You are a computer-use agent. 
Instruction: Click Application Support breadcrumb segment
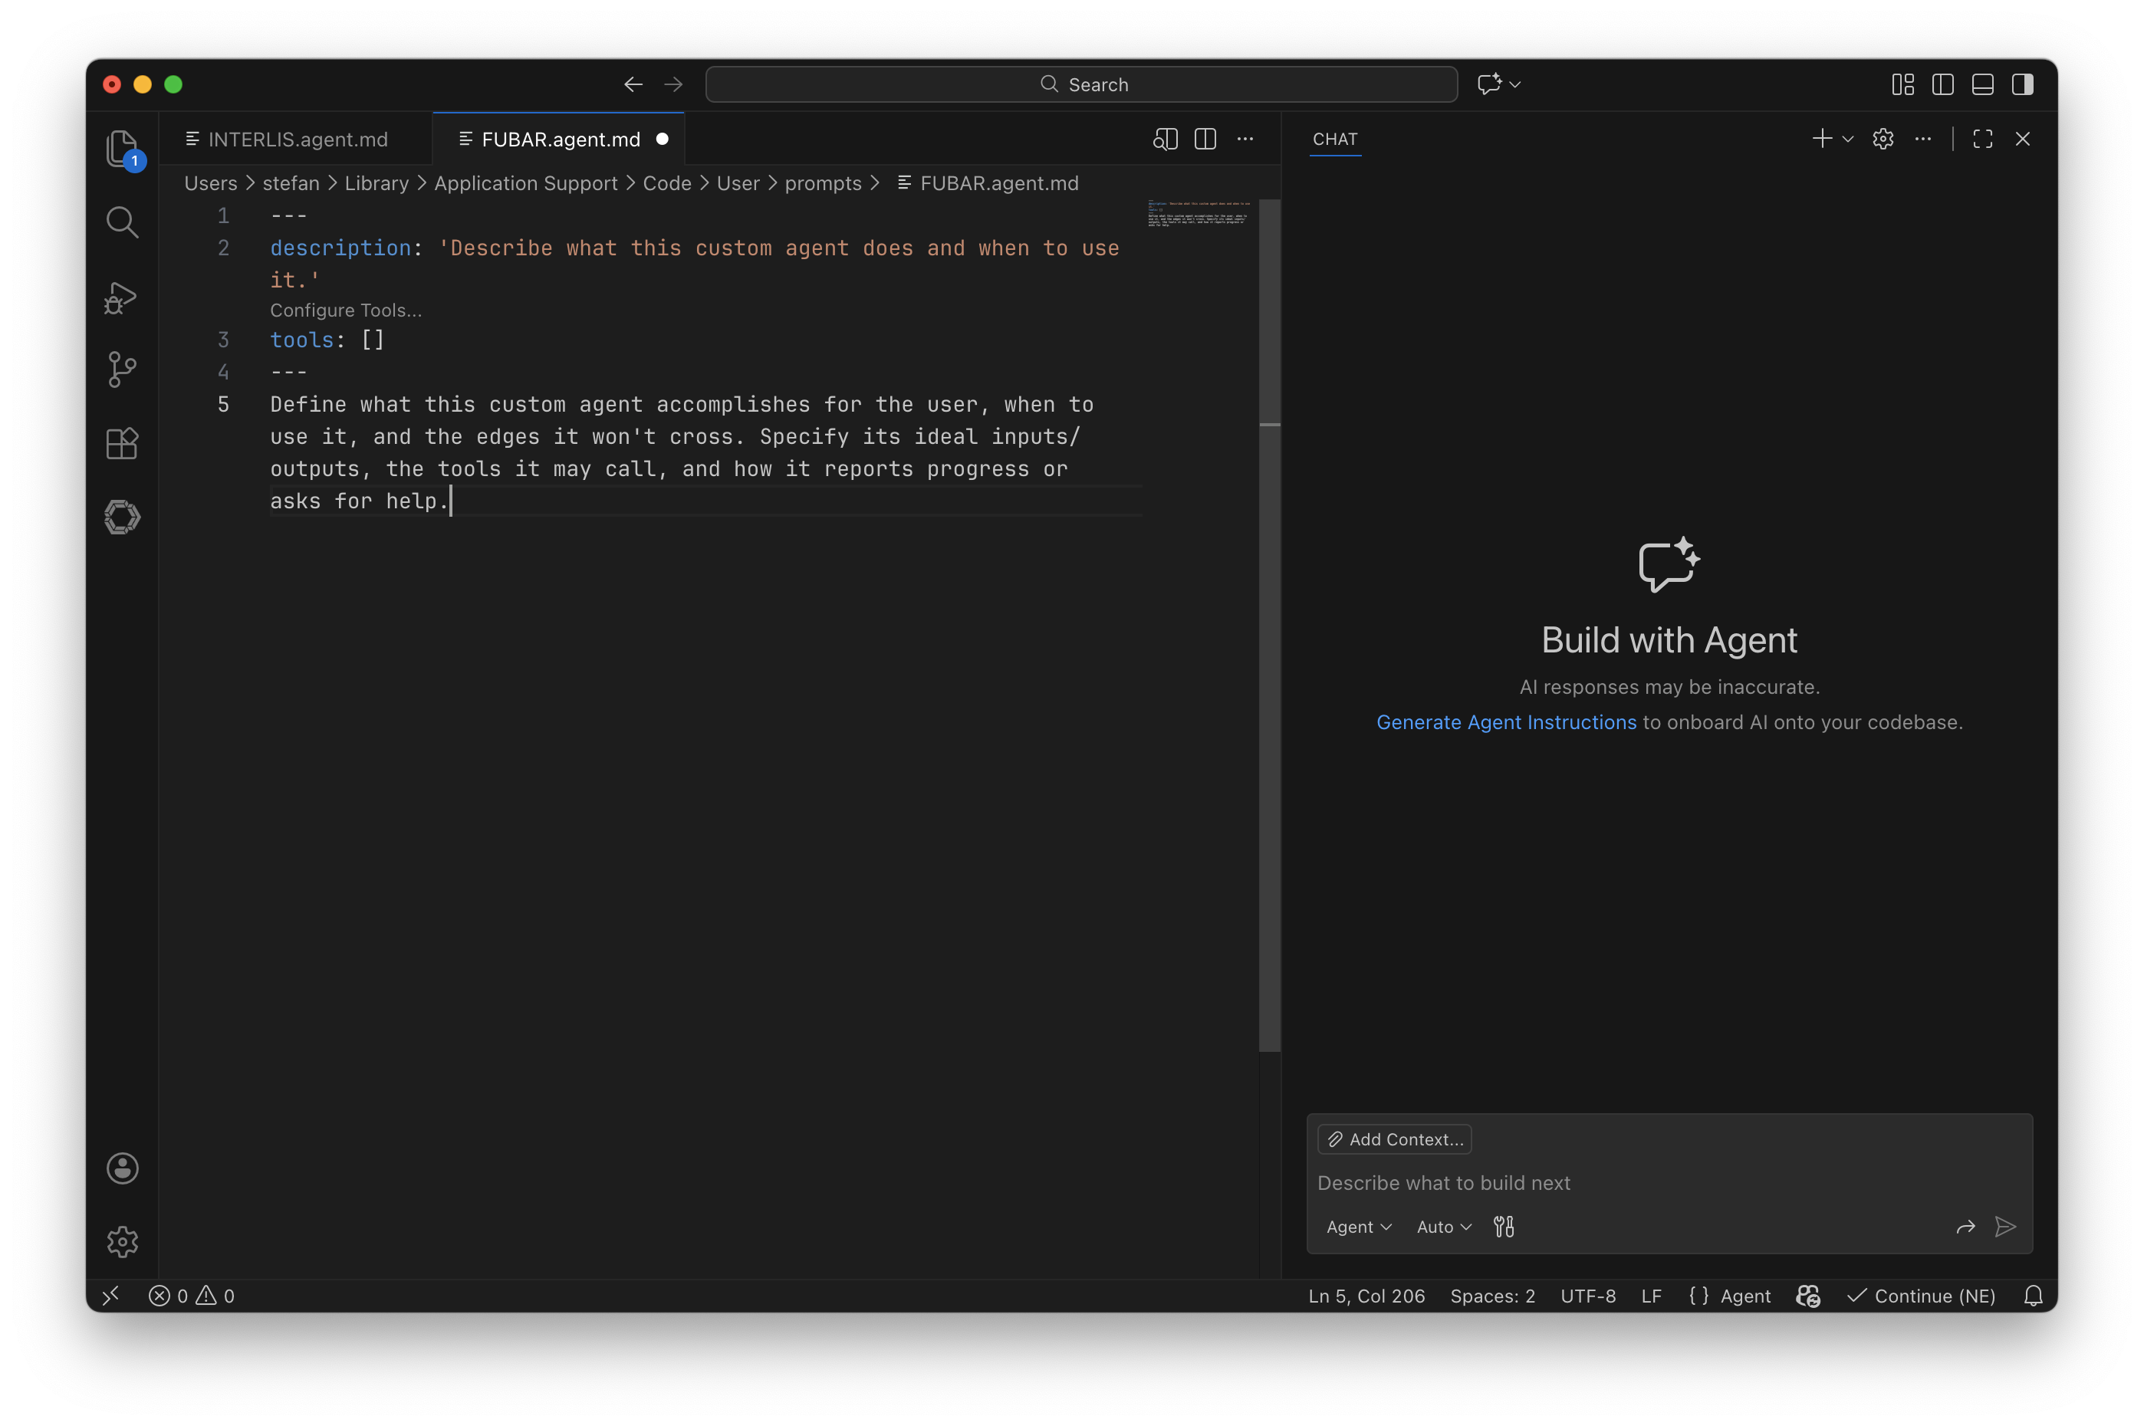pyautogui.click(x=526, y=184)
